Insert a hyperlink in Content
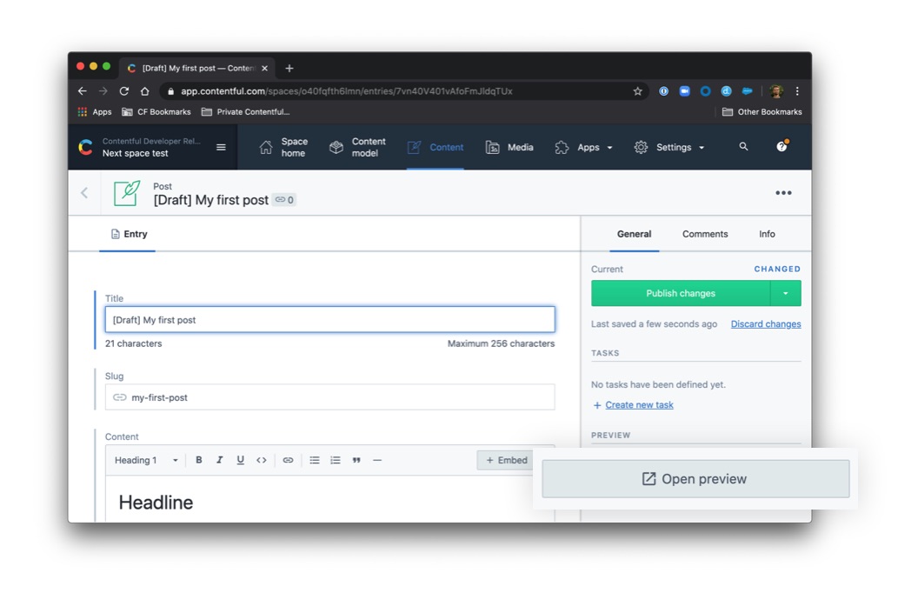Image resolution: width=898 pixels, height=593 pixels. point(288,460)
